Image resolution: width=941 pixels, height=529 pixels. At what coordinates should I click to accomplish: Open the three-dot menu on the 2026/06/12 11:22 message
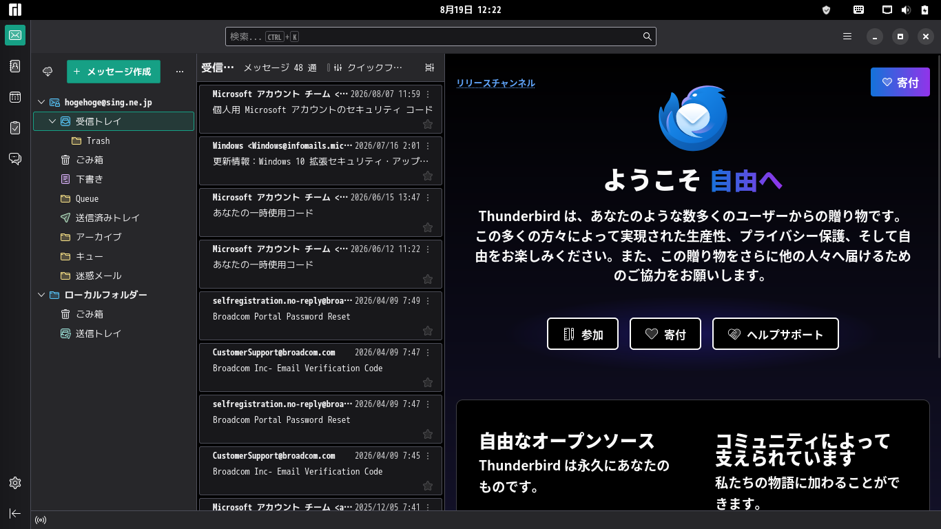tap(428, 249)
